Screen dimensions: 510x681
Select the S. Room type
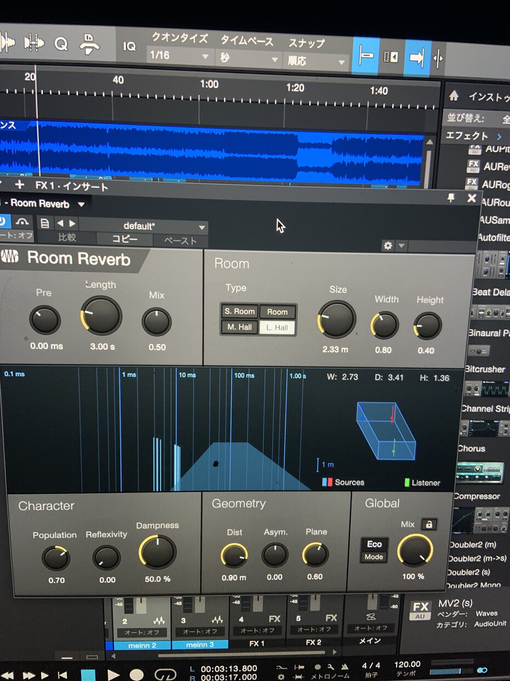pos(240,311)
